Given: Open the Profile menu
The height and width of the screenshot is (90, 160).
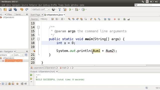Looking at the screenshot, I should pos(54,5).
